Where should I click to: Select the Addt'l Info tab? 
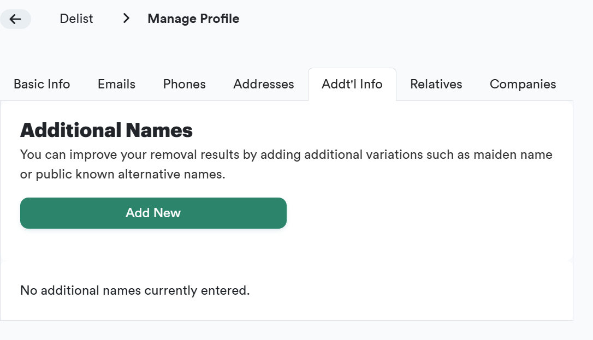[352, 84]
